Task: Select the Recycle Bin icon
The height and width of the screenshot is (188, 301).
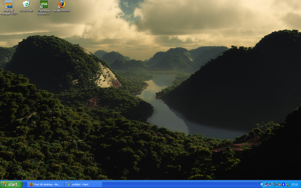Action: 26,6
